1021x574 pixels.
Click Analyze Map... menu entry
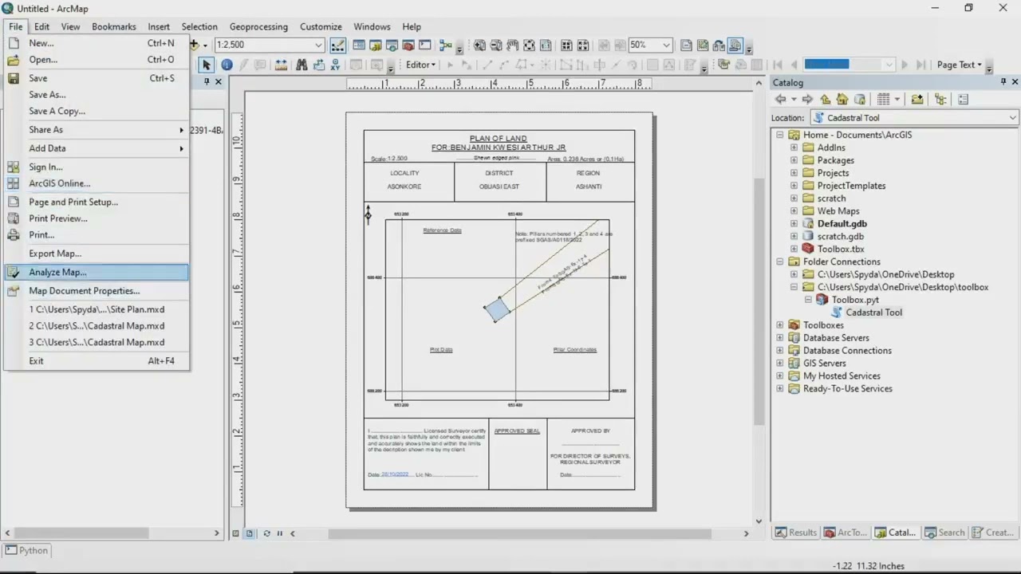point(97,272)
